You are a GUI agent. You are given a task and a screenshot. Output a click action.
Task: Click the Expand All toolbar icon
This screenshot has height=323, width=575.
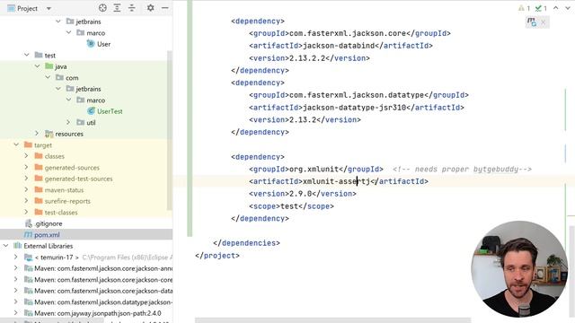click(117, 8)
